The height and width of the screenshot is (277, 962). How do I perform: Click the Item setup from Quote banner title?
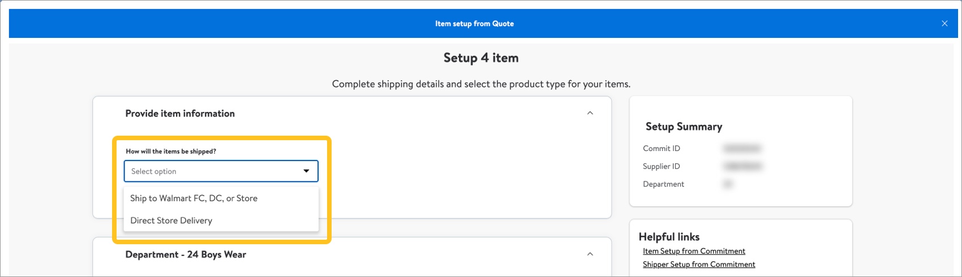click(x=474, y=24)
